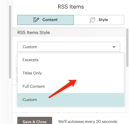Click the red arrow annotation
This screenshot has width=129, height=124.
pos(62,89)
